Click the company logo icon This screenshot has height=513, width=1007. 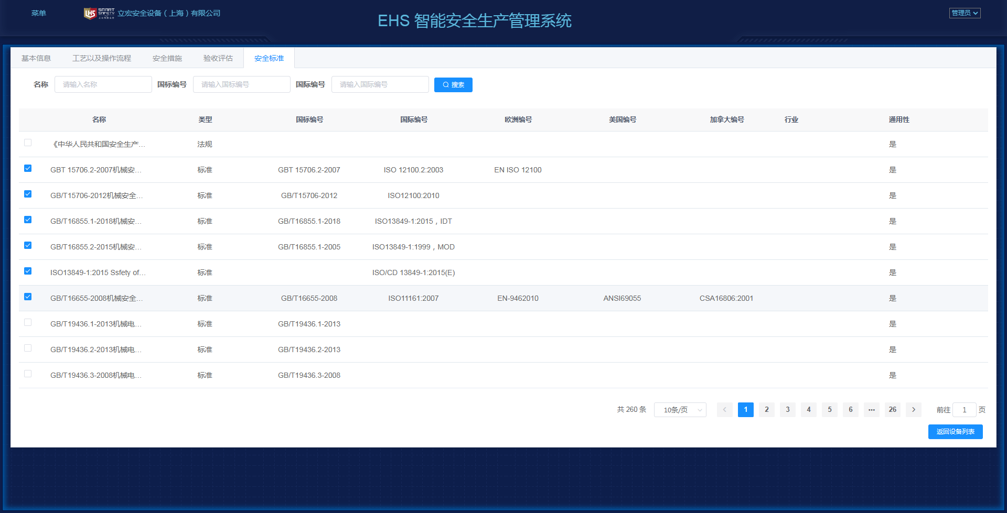(99, 13)
